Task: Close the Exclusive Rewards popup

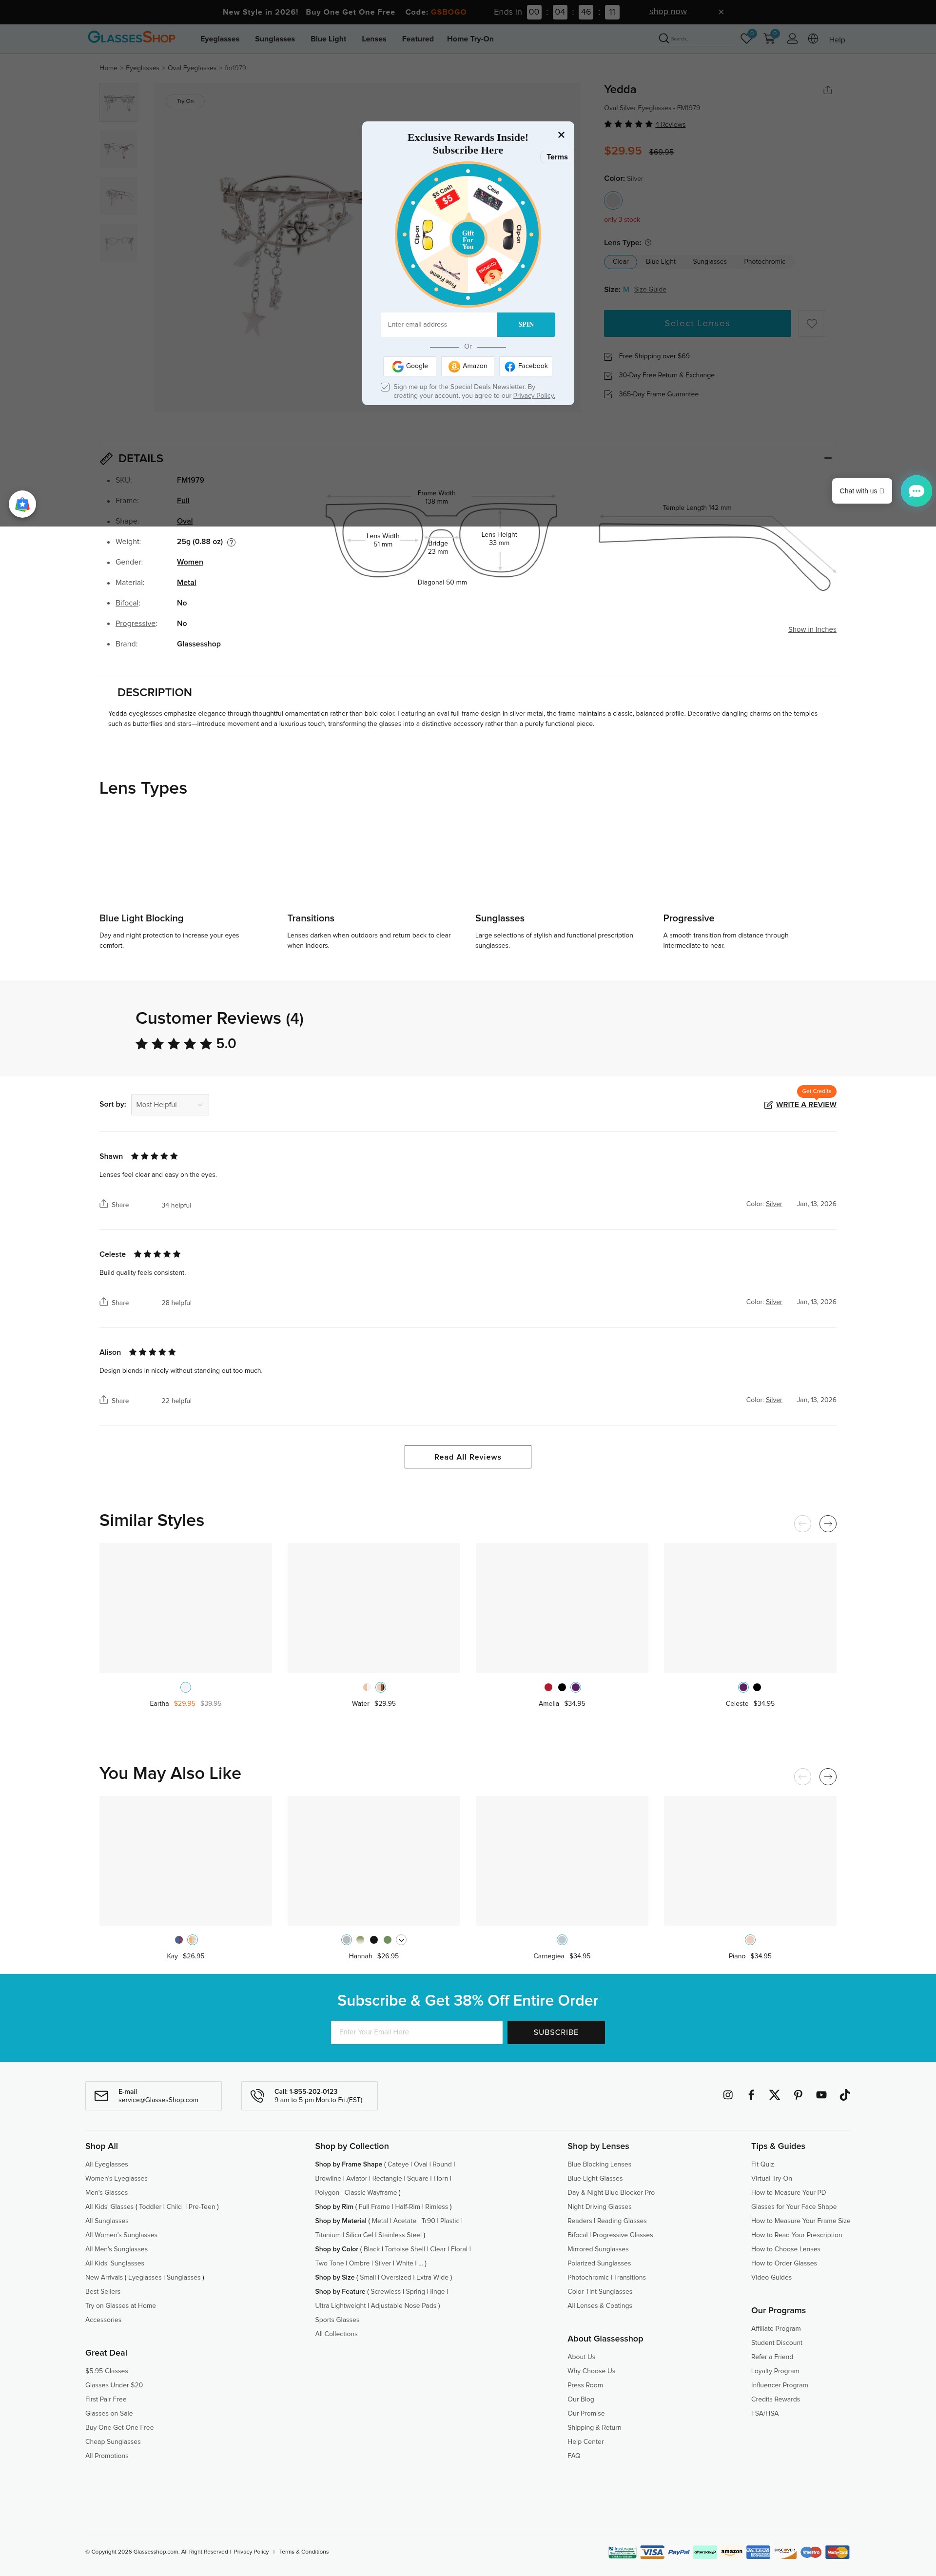Action: tap(561, 135)
